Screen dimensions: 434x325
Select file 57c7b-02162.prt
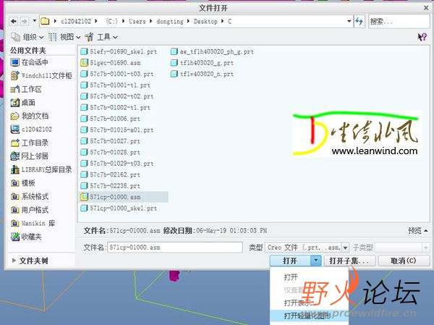tap(110, 174)
